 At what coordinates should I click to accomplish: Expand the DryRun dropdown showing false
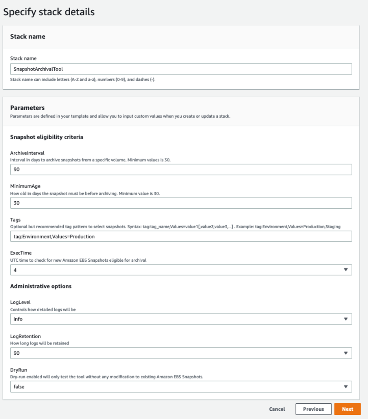[181, 387]
